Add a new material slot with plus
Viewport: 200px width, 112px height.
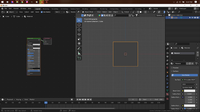coord(198,53)
